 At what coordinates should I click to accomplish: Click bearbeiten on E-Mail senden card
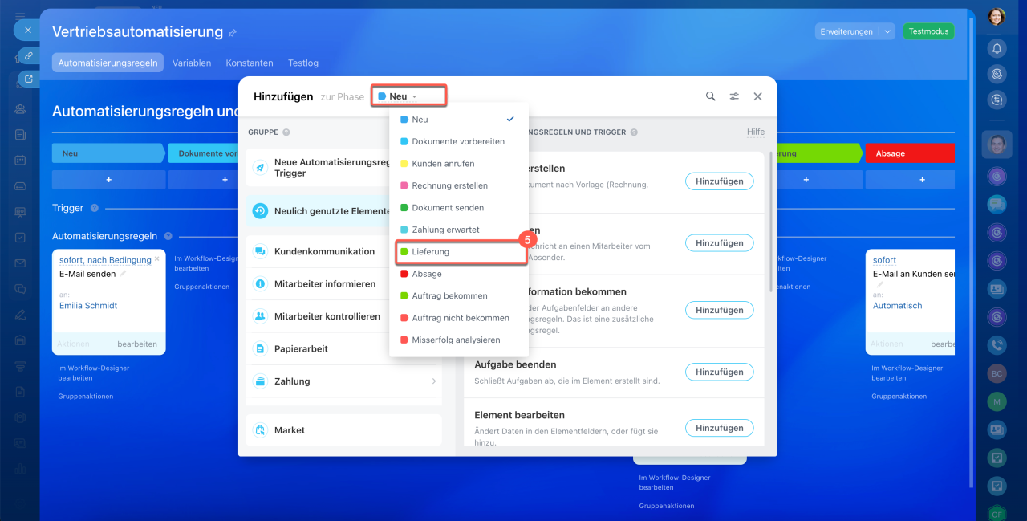click(x=137, y=344)
